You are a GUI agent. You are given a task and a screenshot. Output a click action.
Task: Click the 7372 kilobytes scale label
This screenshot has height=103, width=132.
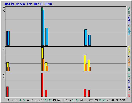[x=4, y=76]
